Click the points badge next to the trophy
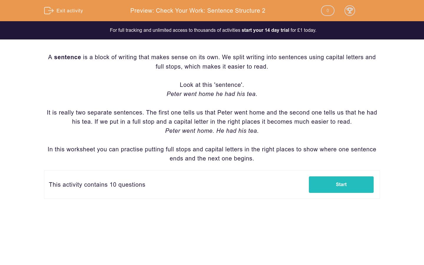424x265 pixels. click(x=327, y=11)
